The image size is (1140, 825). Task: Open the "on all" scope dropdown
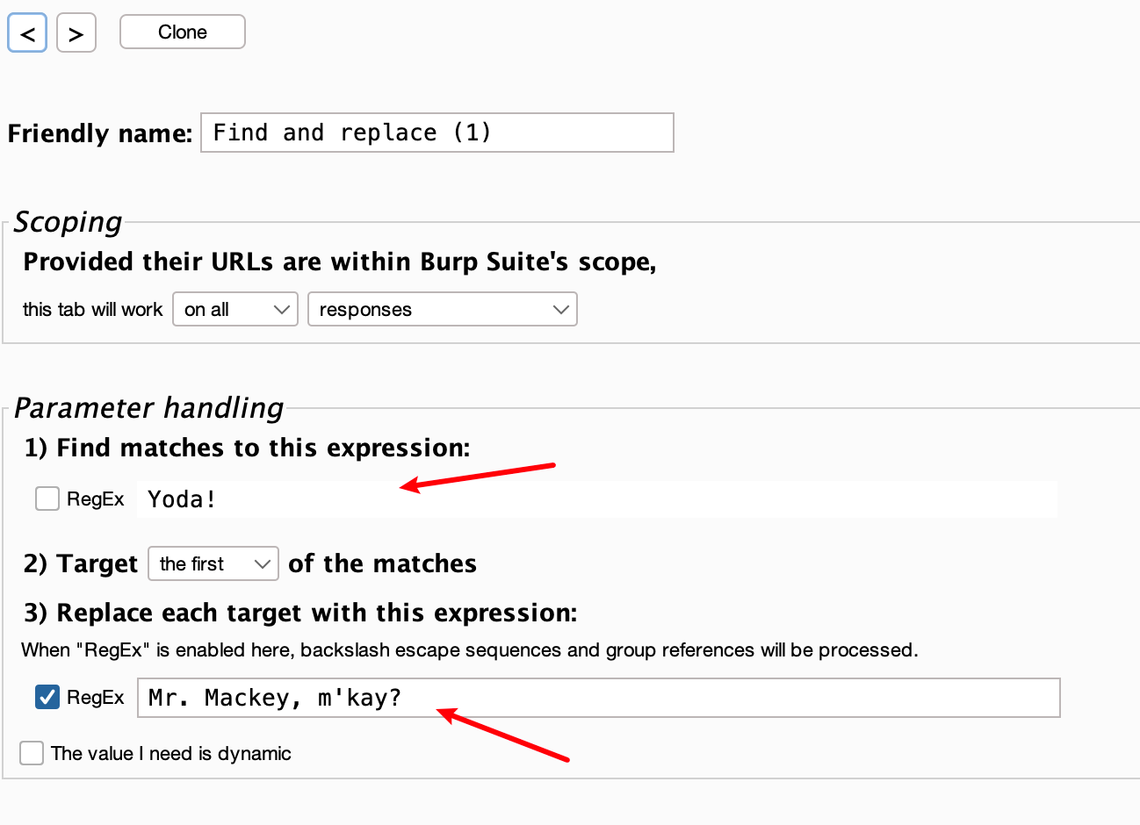point(235,309)
